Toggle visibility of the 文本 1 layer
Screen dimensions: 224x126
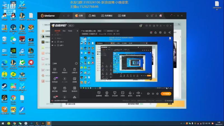click(x=52, y=42)
